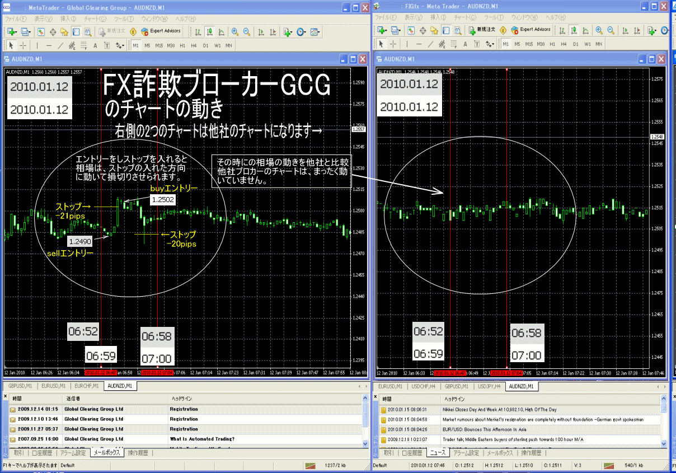Toggle auto scroll icon in GCG toolbar

261,32
